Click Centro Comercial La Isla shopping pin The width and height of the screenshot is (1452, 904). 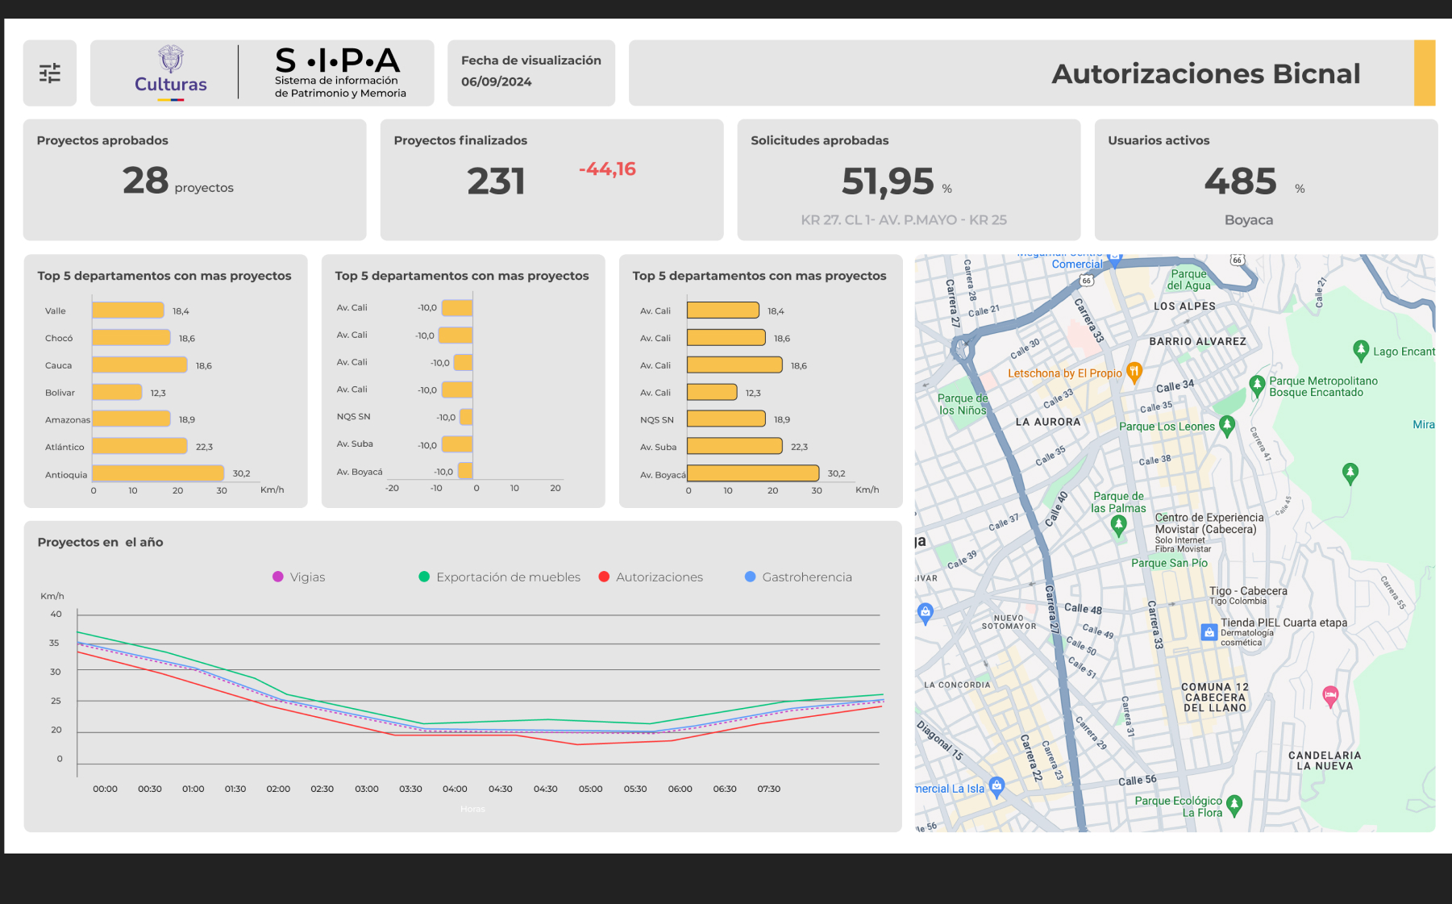tap(997, 786)
